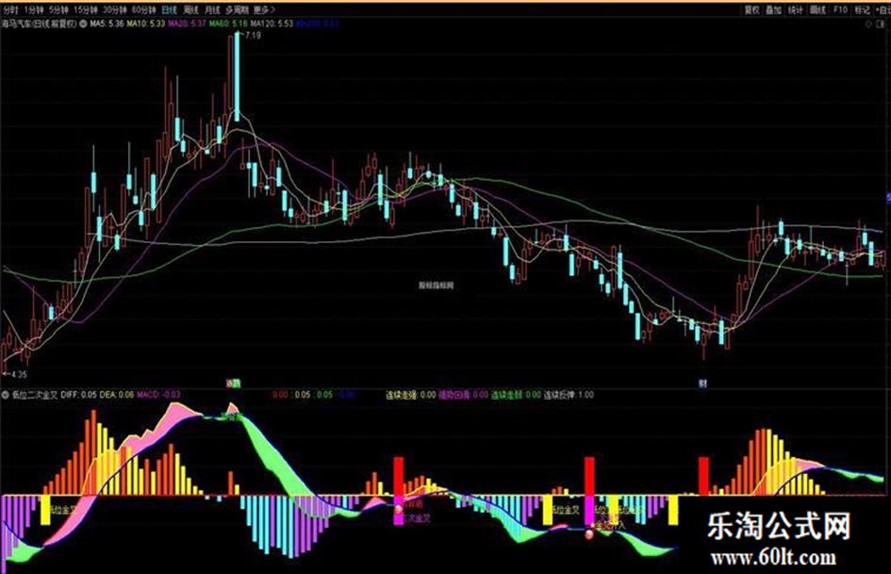
Task: Click the 连续反弹: 1.00 label
Action: (569, 394)
